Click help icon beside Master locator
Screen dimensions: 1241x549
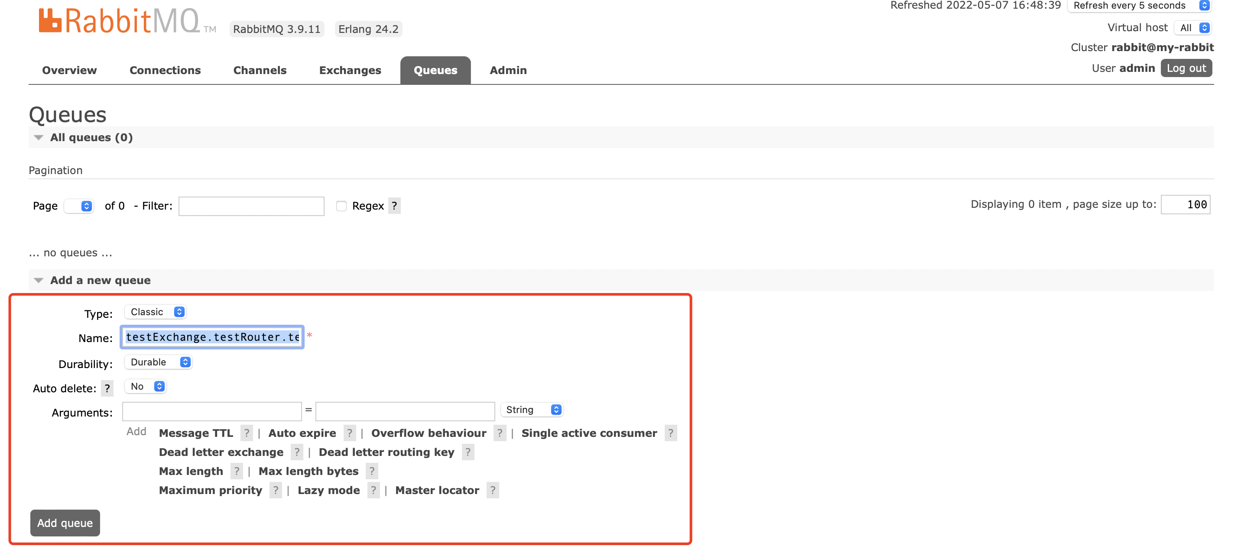click(492, 491)
